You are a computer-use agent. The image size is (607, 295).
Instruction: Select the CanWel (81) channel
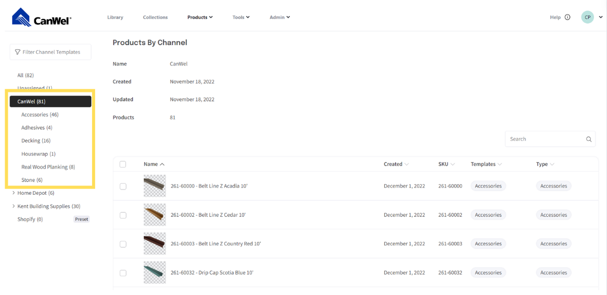[x=50, y=101]
